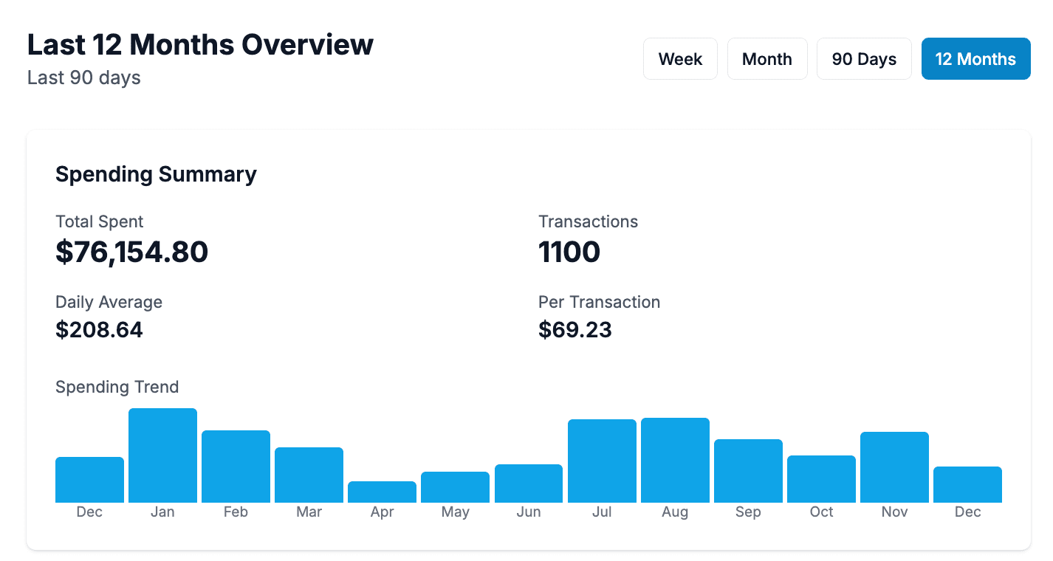Click the Aug bar in Spending Trend
This screenshot has height=561, width=1053.
(x=675, y=460)
